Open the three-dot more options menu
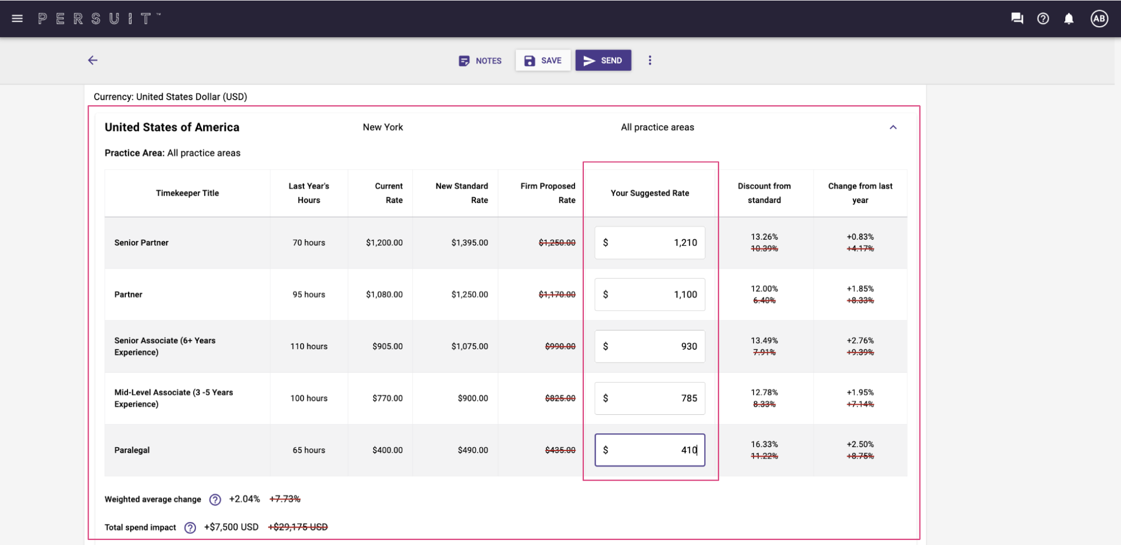This screenshot has width=1121, height=545. (x=650, y=60)
